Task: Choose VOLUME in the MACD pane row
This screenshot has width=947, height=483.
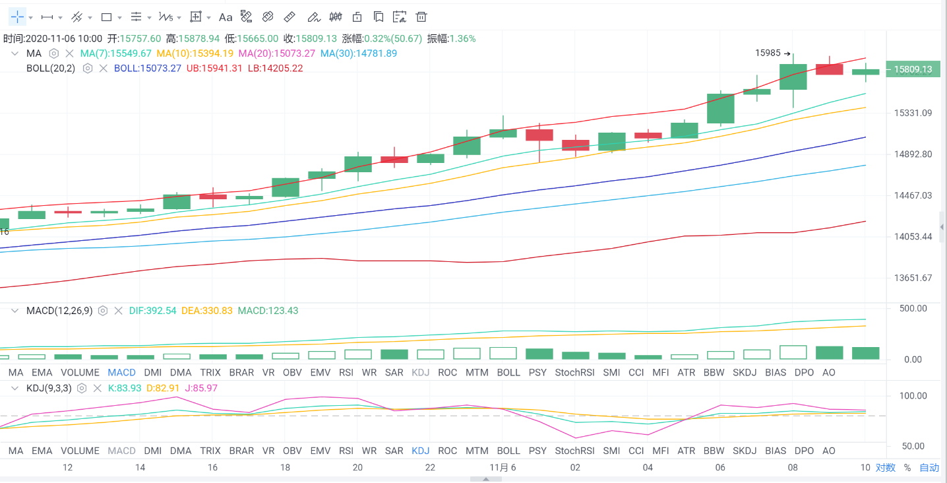Action: 80,373
